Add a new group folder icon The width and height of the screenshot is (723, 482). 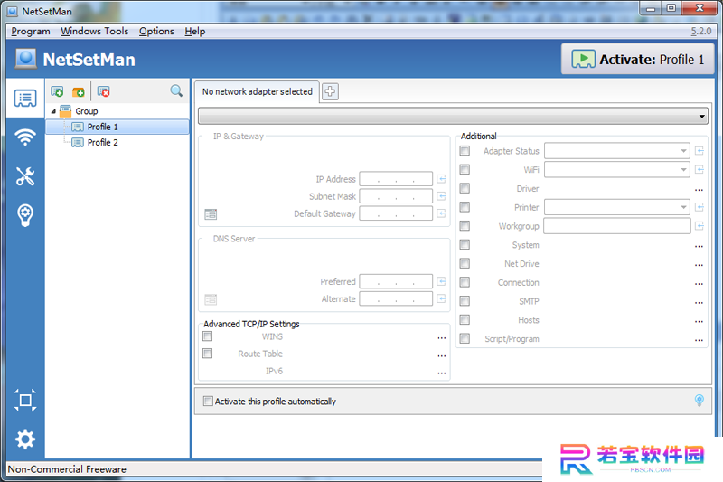(79, 91)
